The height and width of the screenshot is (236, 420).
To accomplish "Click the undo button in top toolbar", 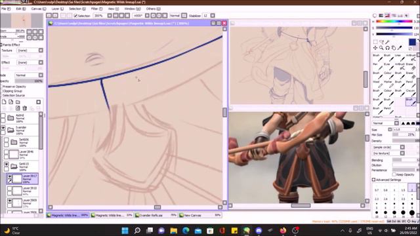I will (49, 16).
